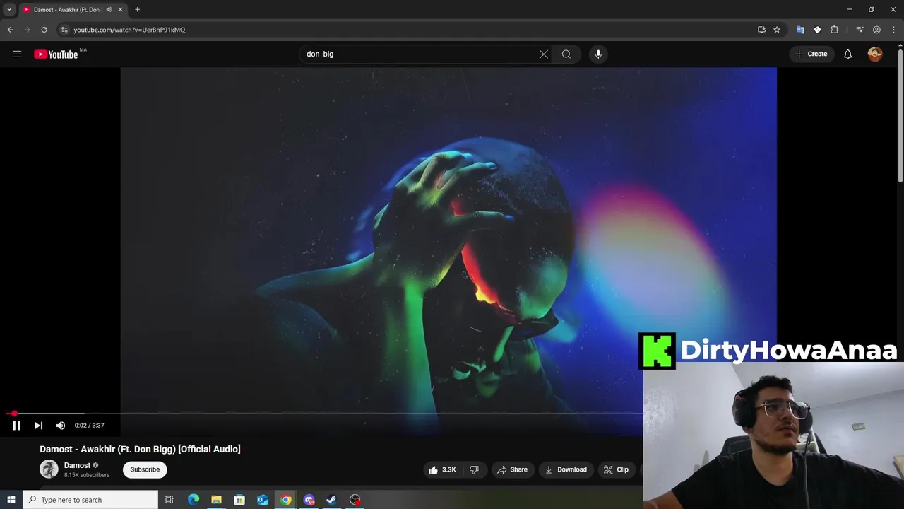Open Task View on the taskbar
Screen dimensions: 904x509
click(169, 500)
